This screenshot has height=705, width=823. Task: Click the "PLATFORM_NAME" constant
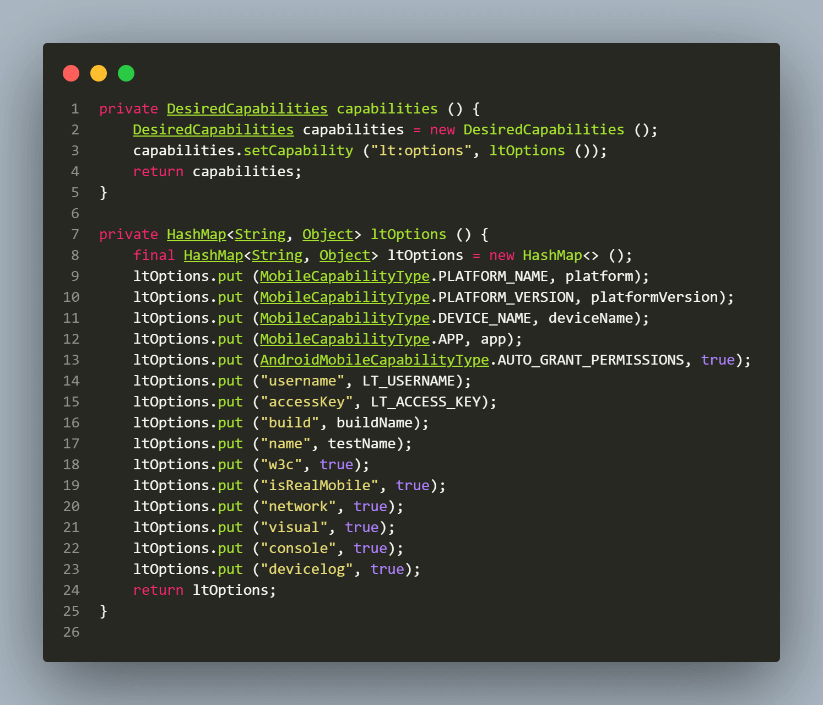pyautogui.click(x=493, y=276)
